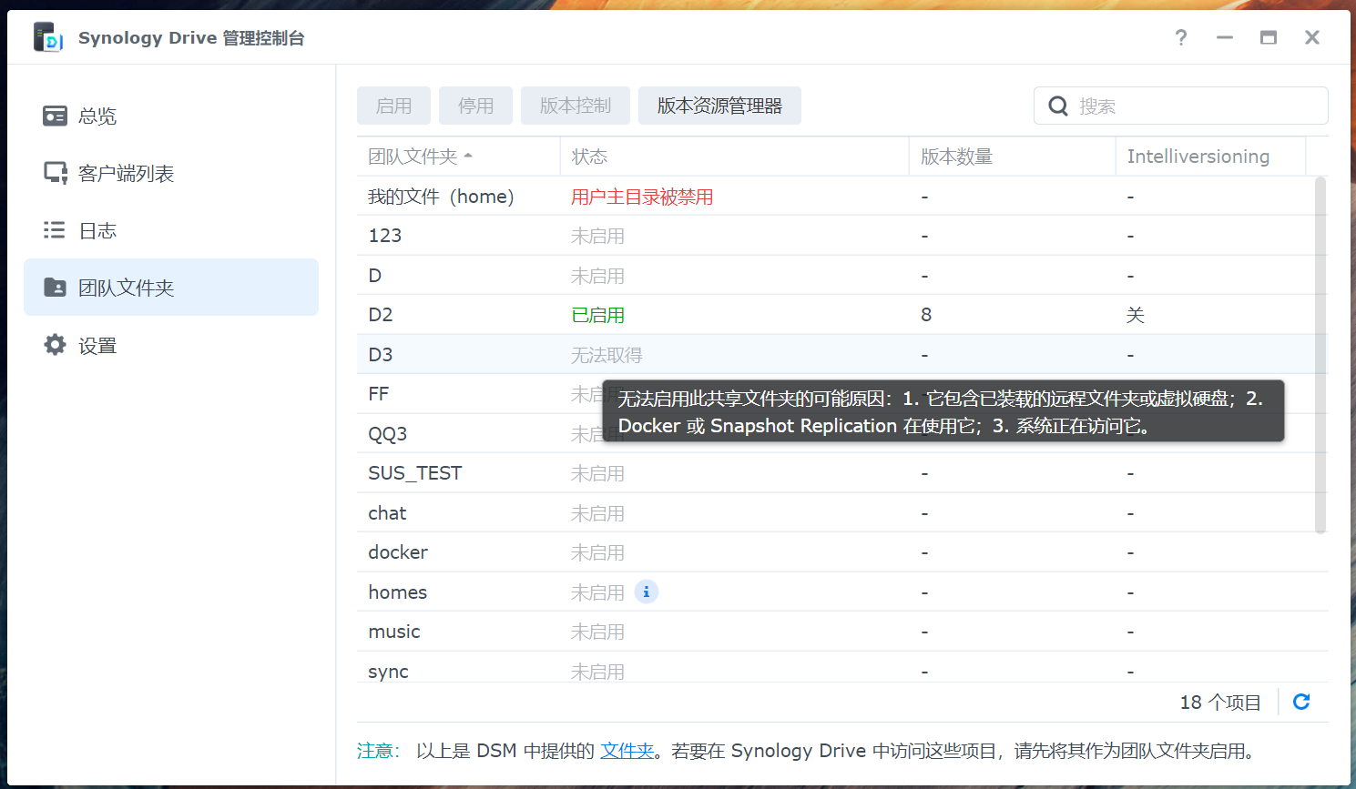Open the 设置 menu item

click(x=171, y=345)
